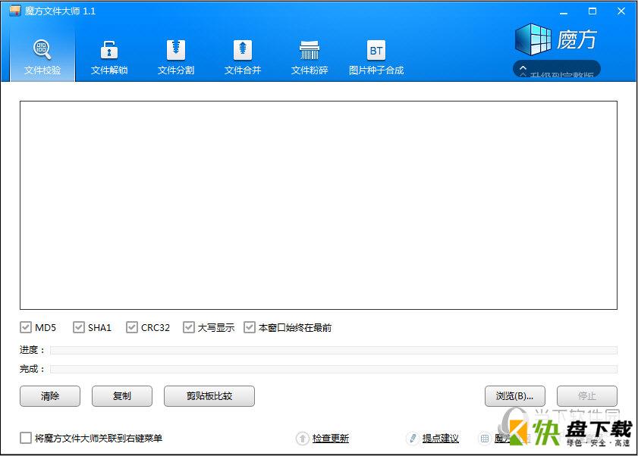Click the 完成 completion progress bar

334,369
